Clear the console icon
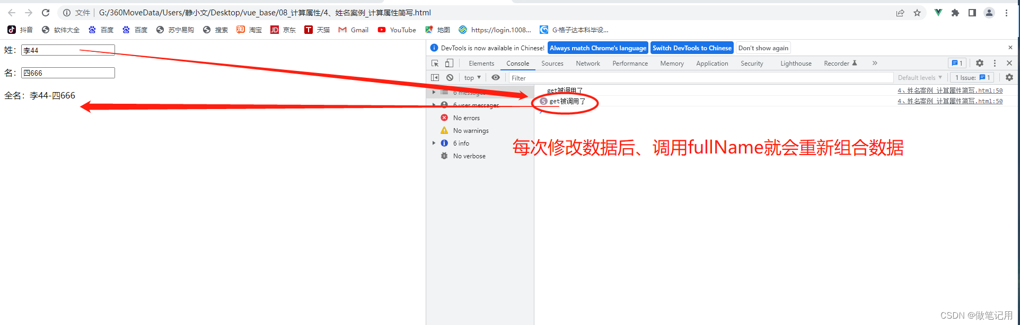Image resolution: width=1020 pixels, height=325 pixels. click(x=450, y=77)
